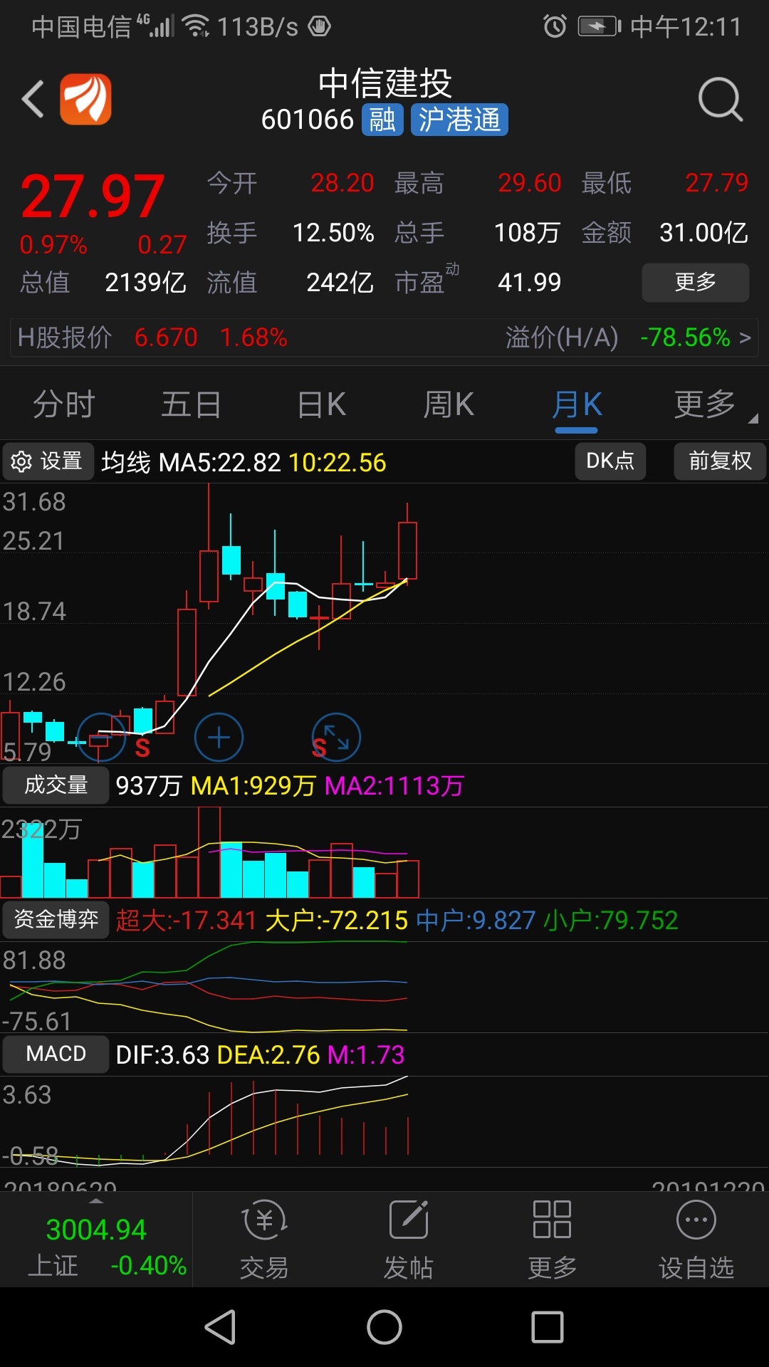Tap the back arrow icon
The image size is (769, 1367).
pos(33,99)
